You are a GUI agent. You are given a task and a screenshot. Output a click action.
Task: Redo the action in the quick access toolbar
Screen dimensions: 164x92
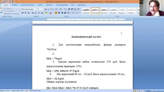10,2
